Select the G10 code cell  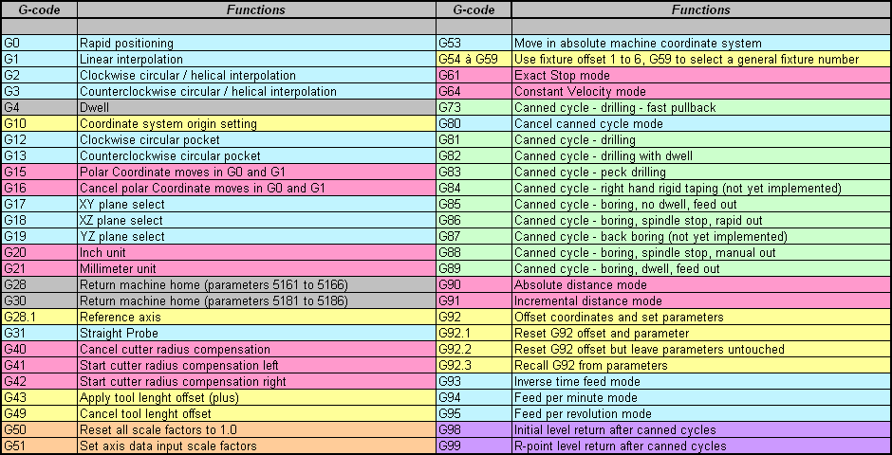39,123
